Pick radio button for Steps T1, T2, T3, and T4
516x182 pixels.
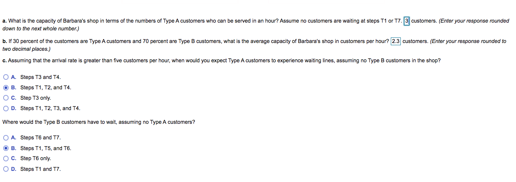click(x=6, y=109)
